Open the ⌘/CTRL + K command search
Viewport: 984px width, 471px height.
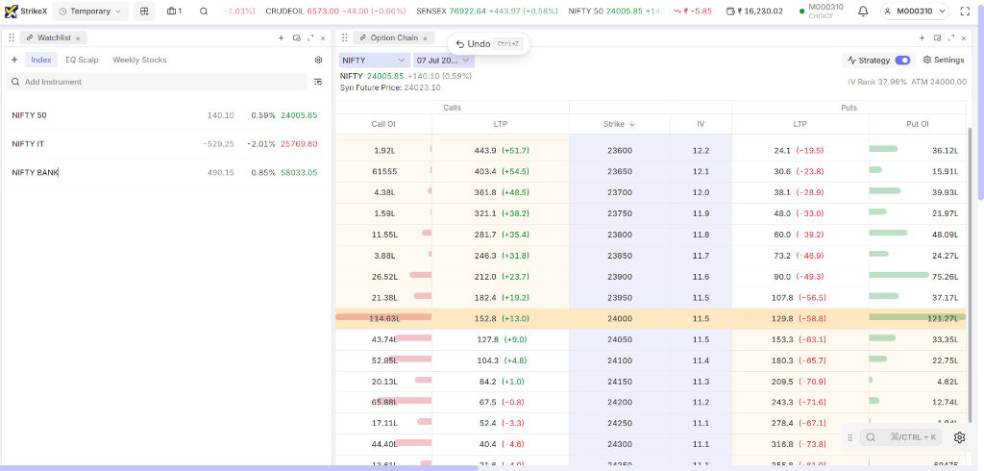tap(900, 437)
